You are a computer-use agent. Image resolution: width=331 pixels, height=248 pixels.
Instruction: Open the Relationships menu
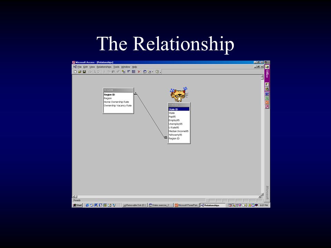(104, 67)
